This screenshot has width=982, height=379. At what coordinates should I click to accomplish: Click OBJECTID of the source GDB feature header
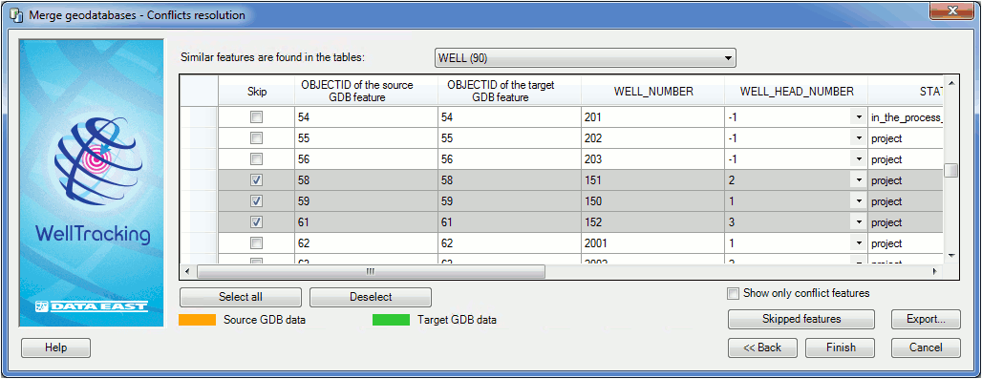(x=367, y=92)
